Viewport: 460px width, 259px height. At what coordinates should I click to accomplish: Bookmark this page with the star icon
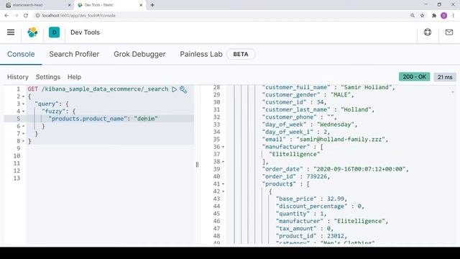click(422, 16)
